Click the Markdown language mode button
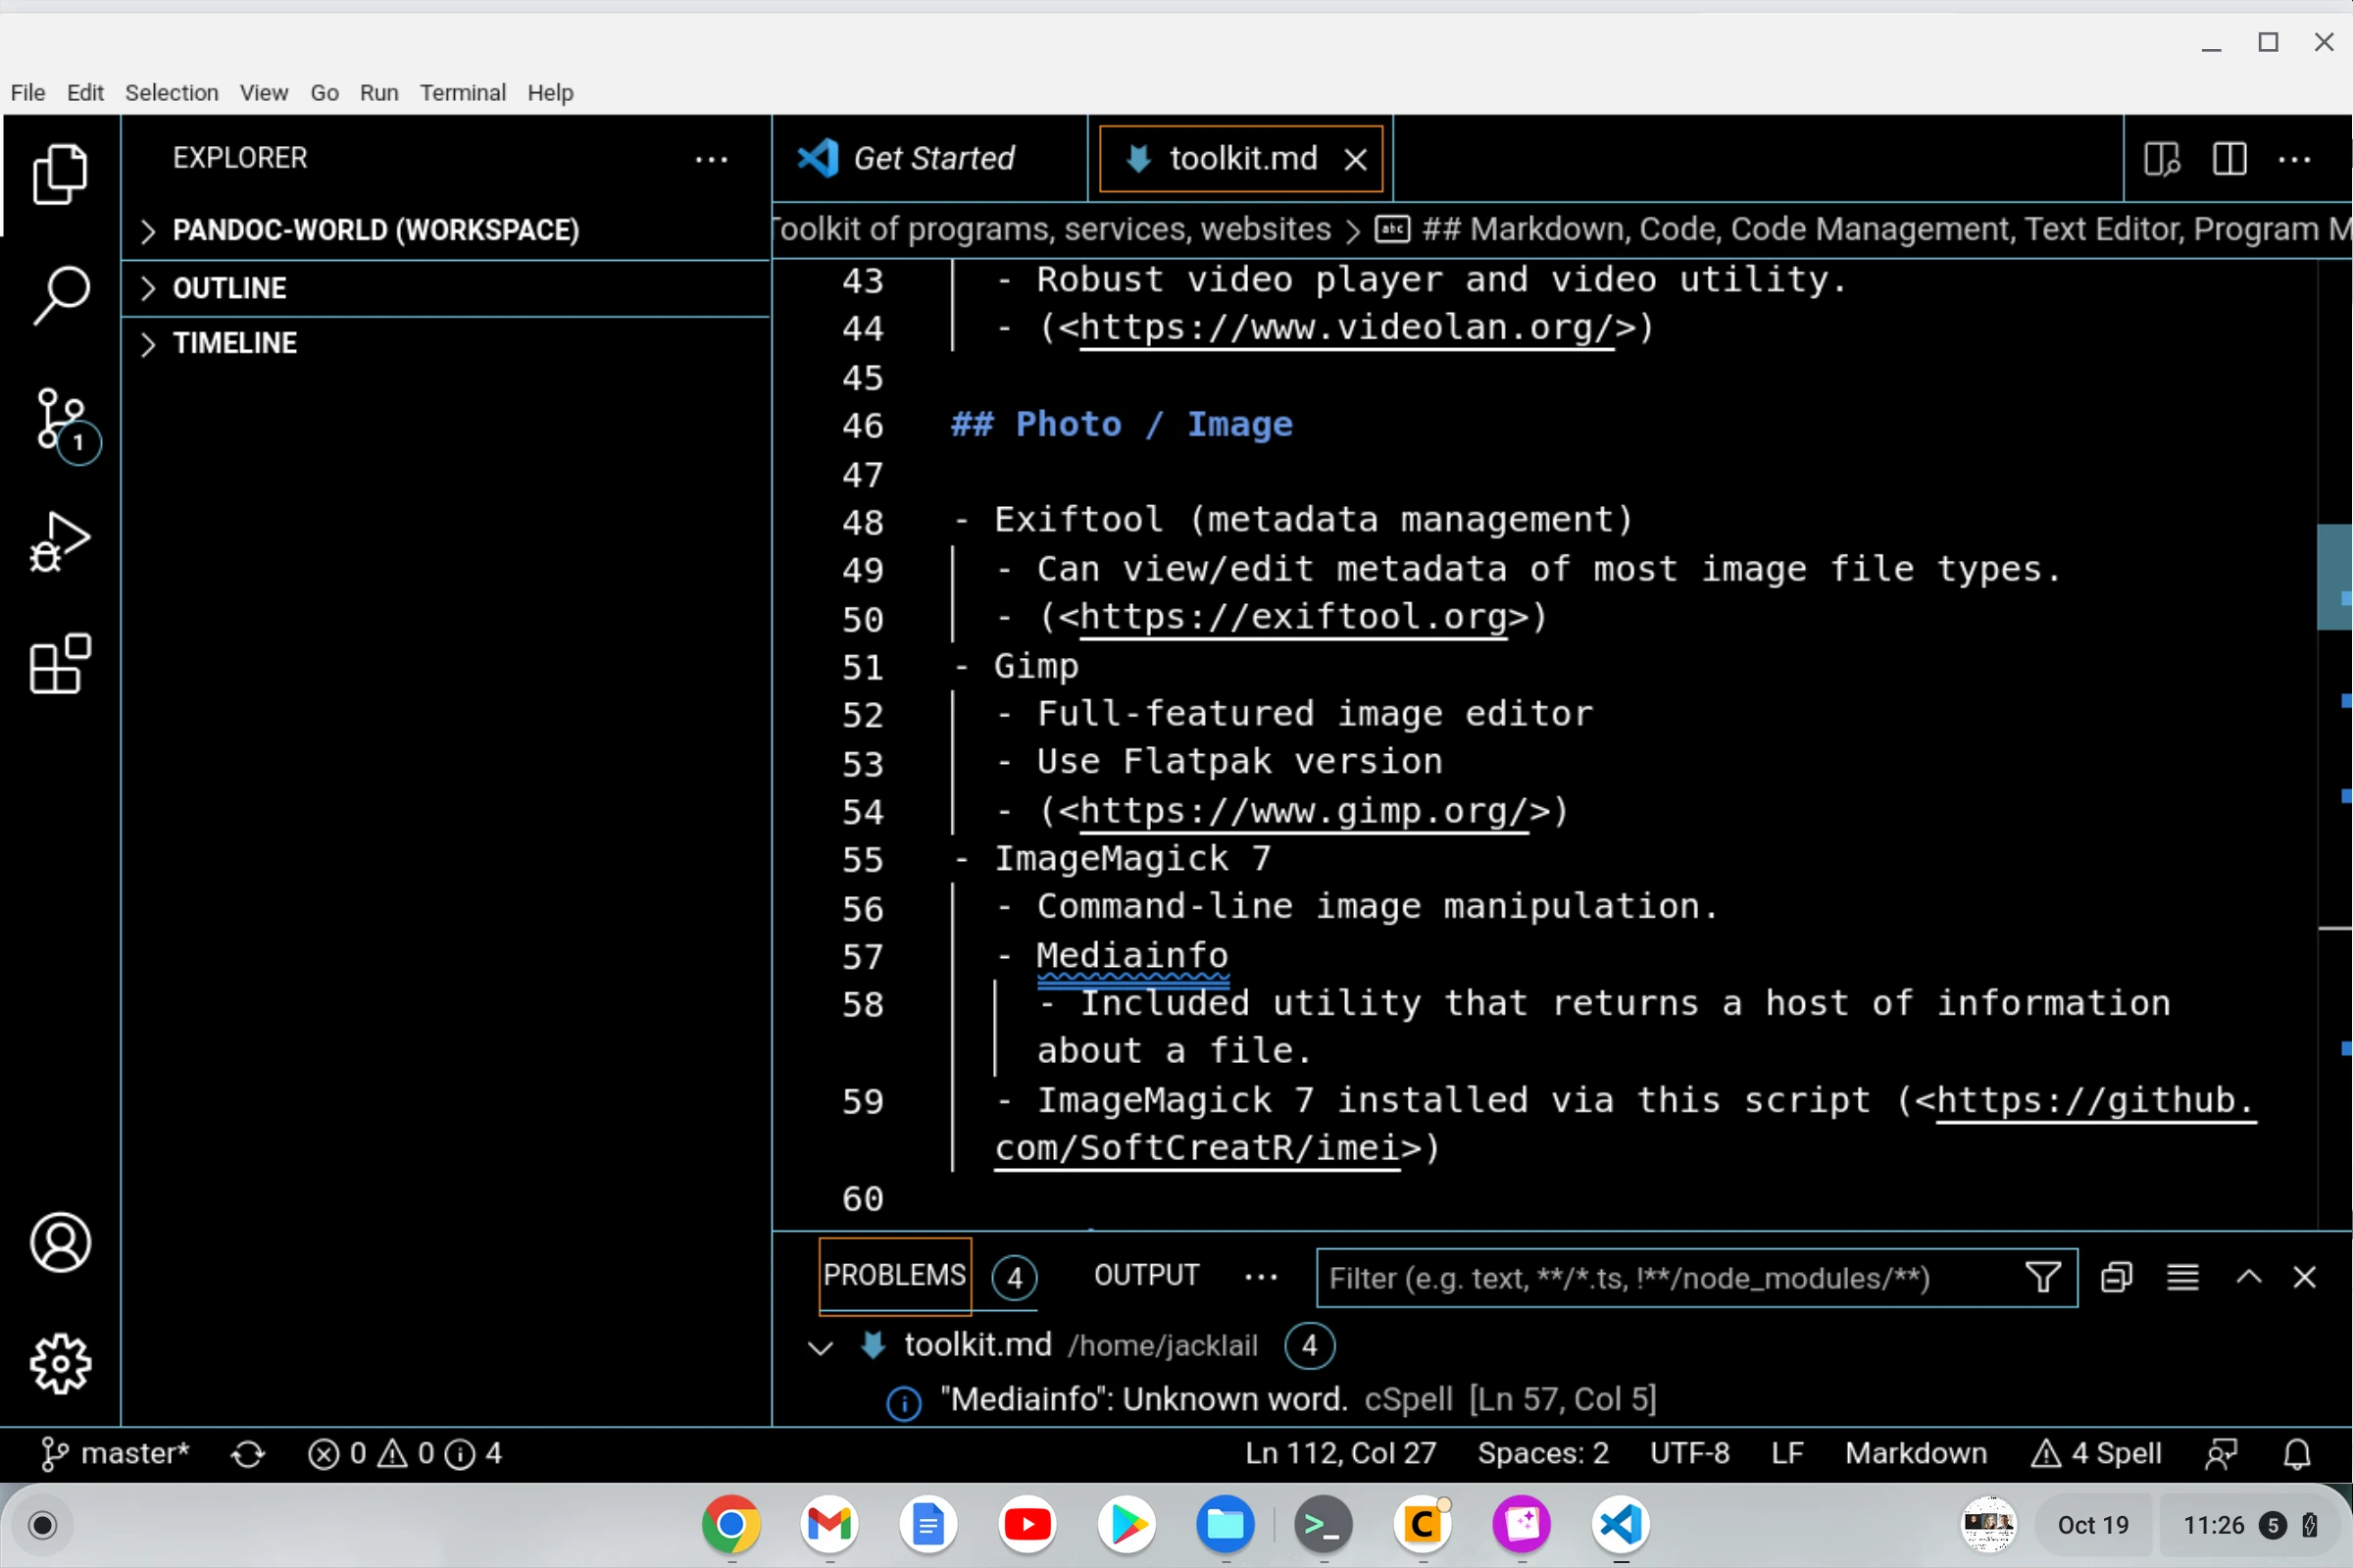 point(1915,1453)
